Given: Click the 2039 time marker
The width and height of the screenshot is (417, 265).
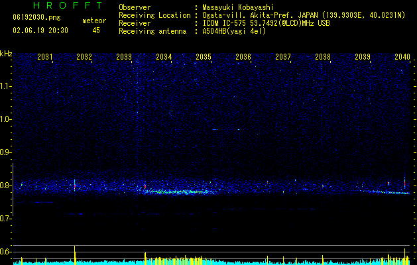Looking at the screenshot, I should click(363, 57).
